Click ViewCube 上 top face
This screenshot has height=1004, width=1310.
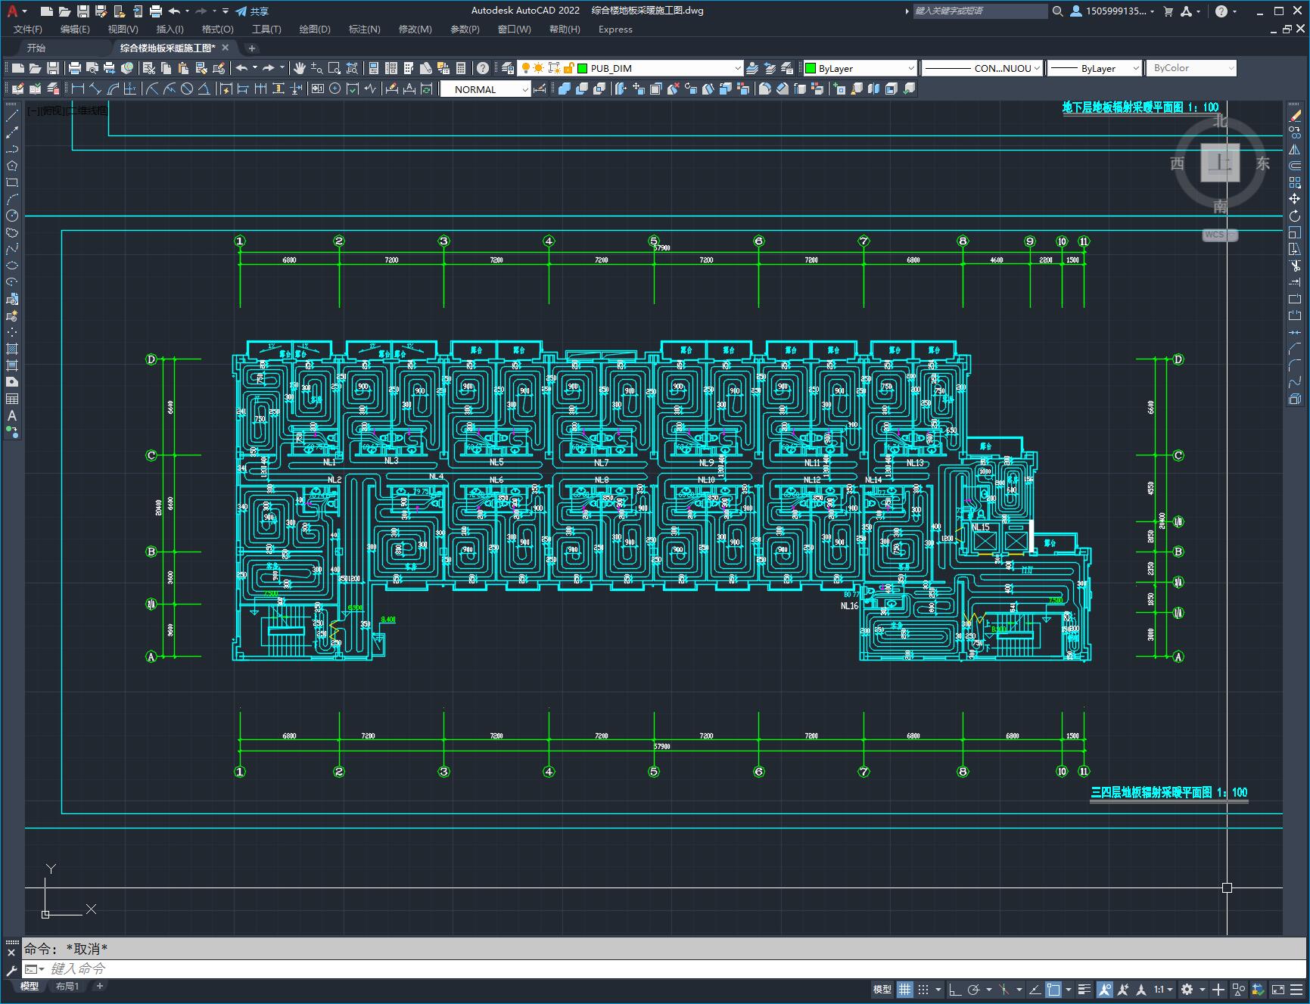tap(1220, 163)
